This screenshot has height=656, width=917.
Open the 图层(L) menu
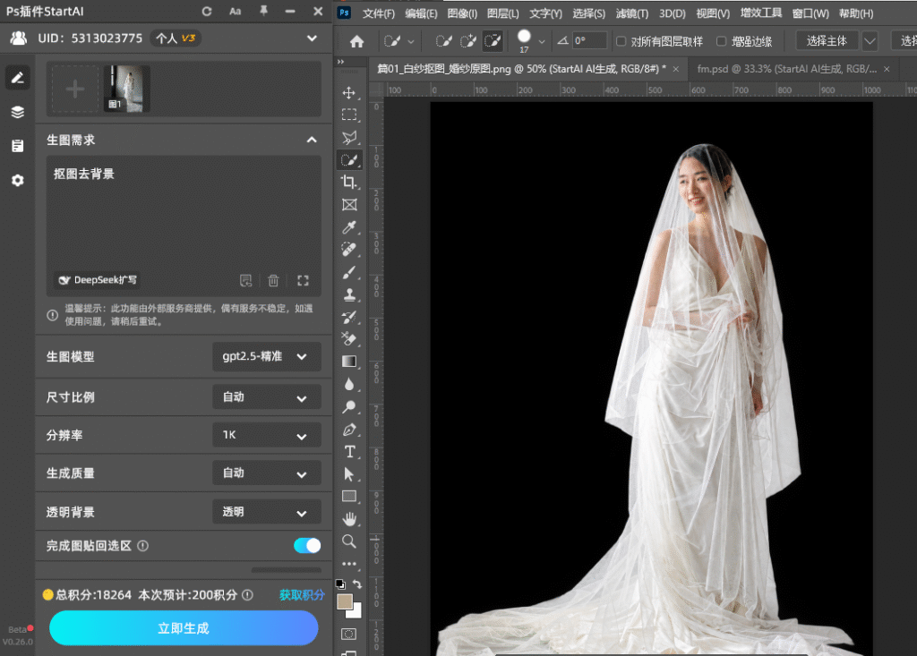[503, 13]
